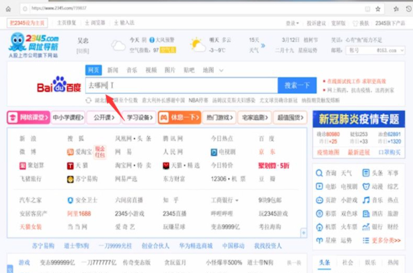
Task: Open 页游 game icon in sidebar
Action: 319,200
